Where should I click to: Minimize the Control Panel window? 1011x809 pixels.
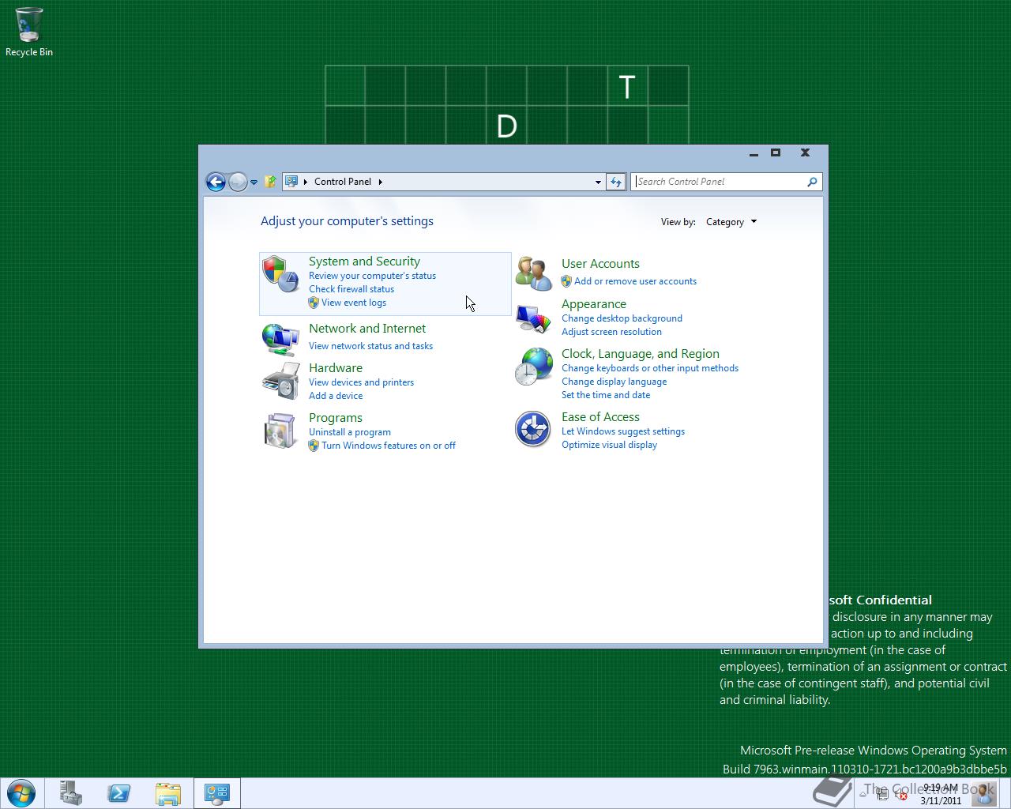[x=754, y=153]
